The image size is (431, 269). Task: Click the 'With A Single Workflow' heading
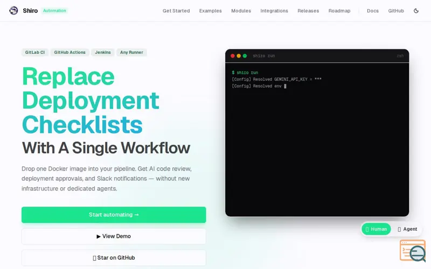coord(106,148)
